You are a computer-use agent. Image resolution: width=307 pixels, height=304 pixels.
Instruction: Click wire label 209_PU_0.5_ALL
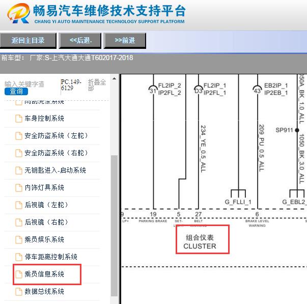[x=262, y=148]
